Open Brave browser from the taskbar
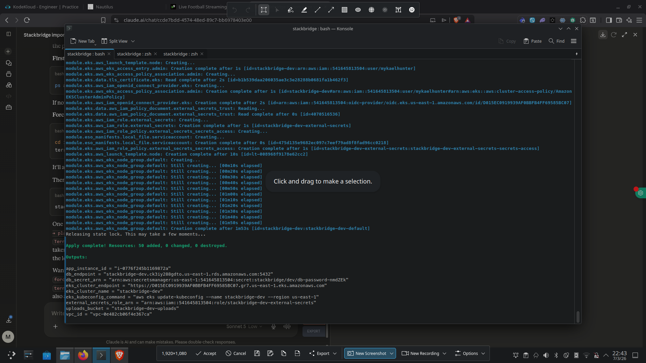Screen dimensions: 646x363 tap(119, 355)
